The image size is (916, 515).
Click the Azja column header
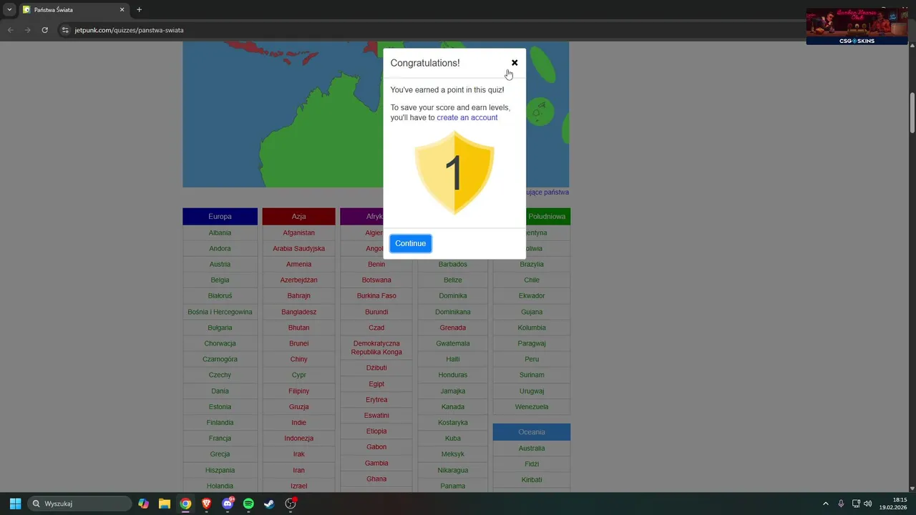pos(298,216)
